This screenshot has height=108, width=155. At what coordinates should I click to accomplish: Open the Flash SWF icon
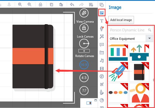[102, 76]
